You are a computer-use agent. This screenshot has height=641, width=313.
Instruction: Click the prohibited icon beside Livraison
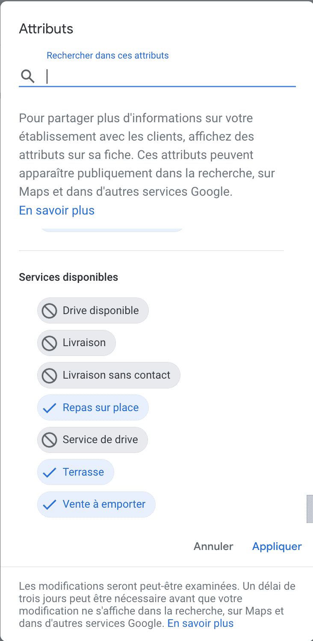50,343
